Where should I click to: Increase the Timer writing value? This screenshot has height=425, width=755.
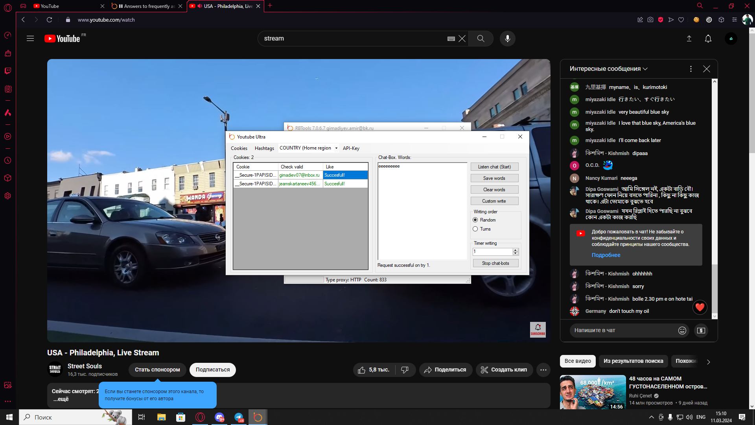tap(515, 250)
